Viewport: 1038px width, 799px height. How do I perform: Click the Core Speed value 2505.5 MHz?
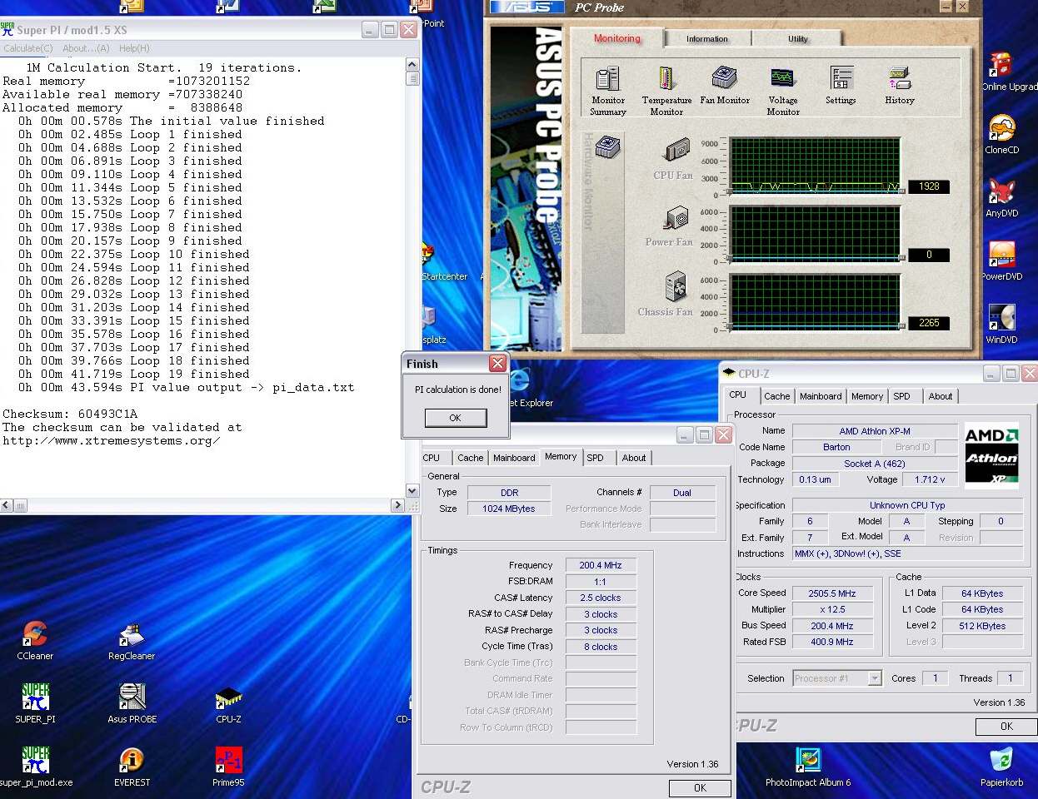831,593
